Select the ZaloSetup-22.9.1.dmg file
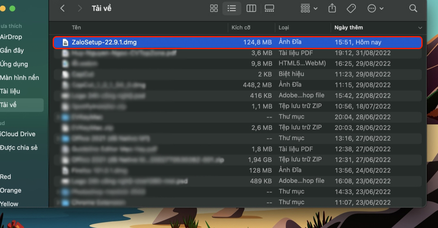Screen dimensions: 438x228 (237, 42)
